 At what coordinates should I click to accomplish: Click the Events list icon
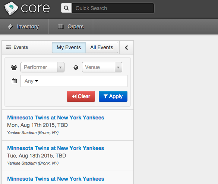pyautogui.click(x=9, y=47)
